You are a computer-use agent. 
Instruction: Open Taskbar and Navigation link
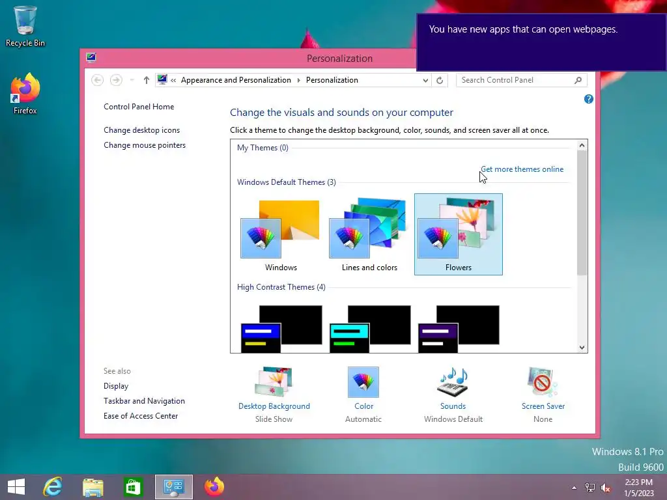point(144,401)
